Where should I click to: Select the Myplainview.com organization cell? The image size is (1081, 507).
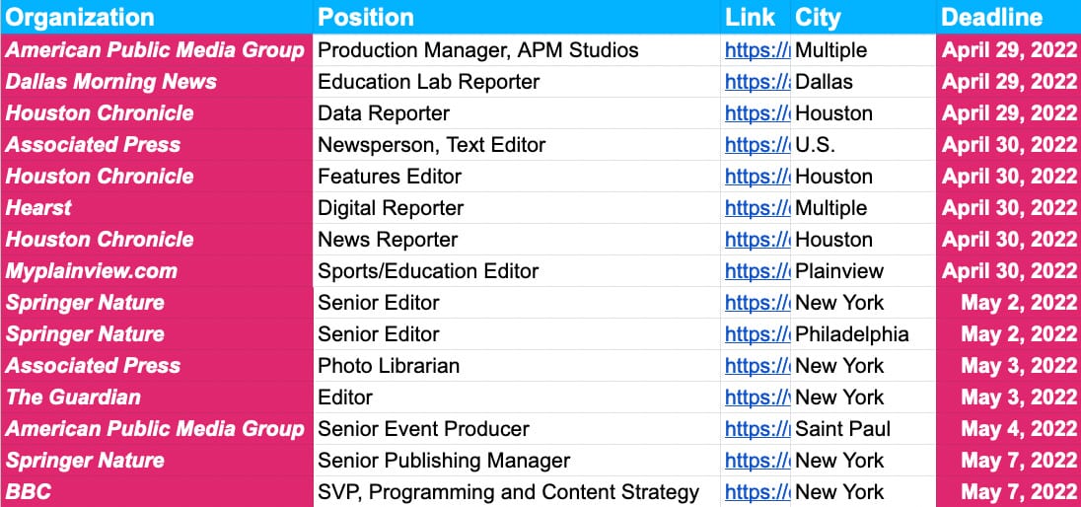click(x=92, y=271)
